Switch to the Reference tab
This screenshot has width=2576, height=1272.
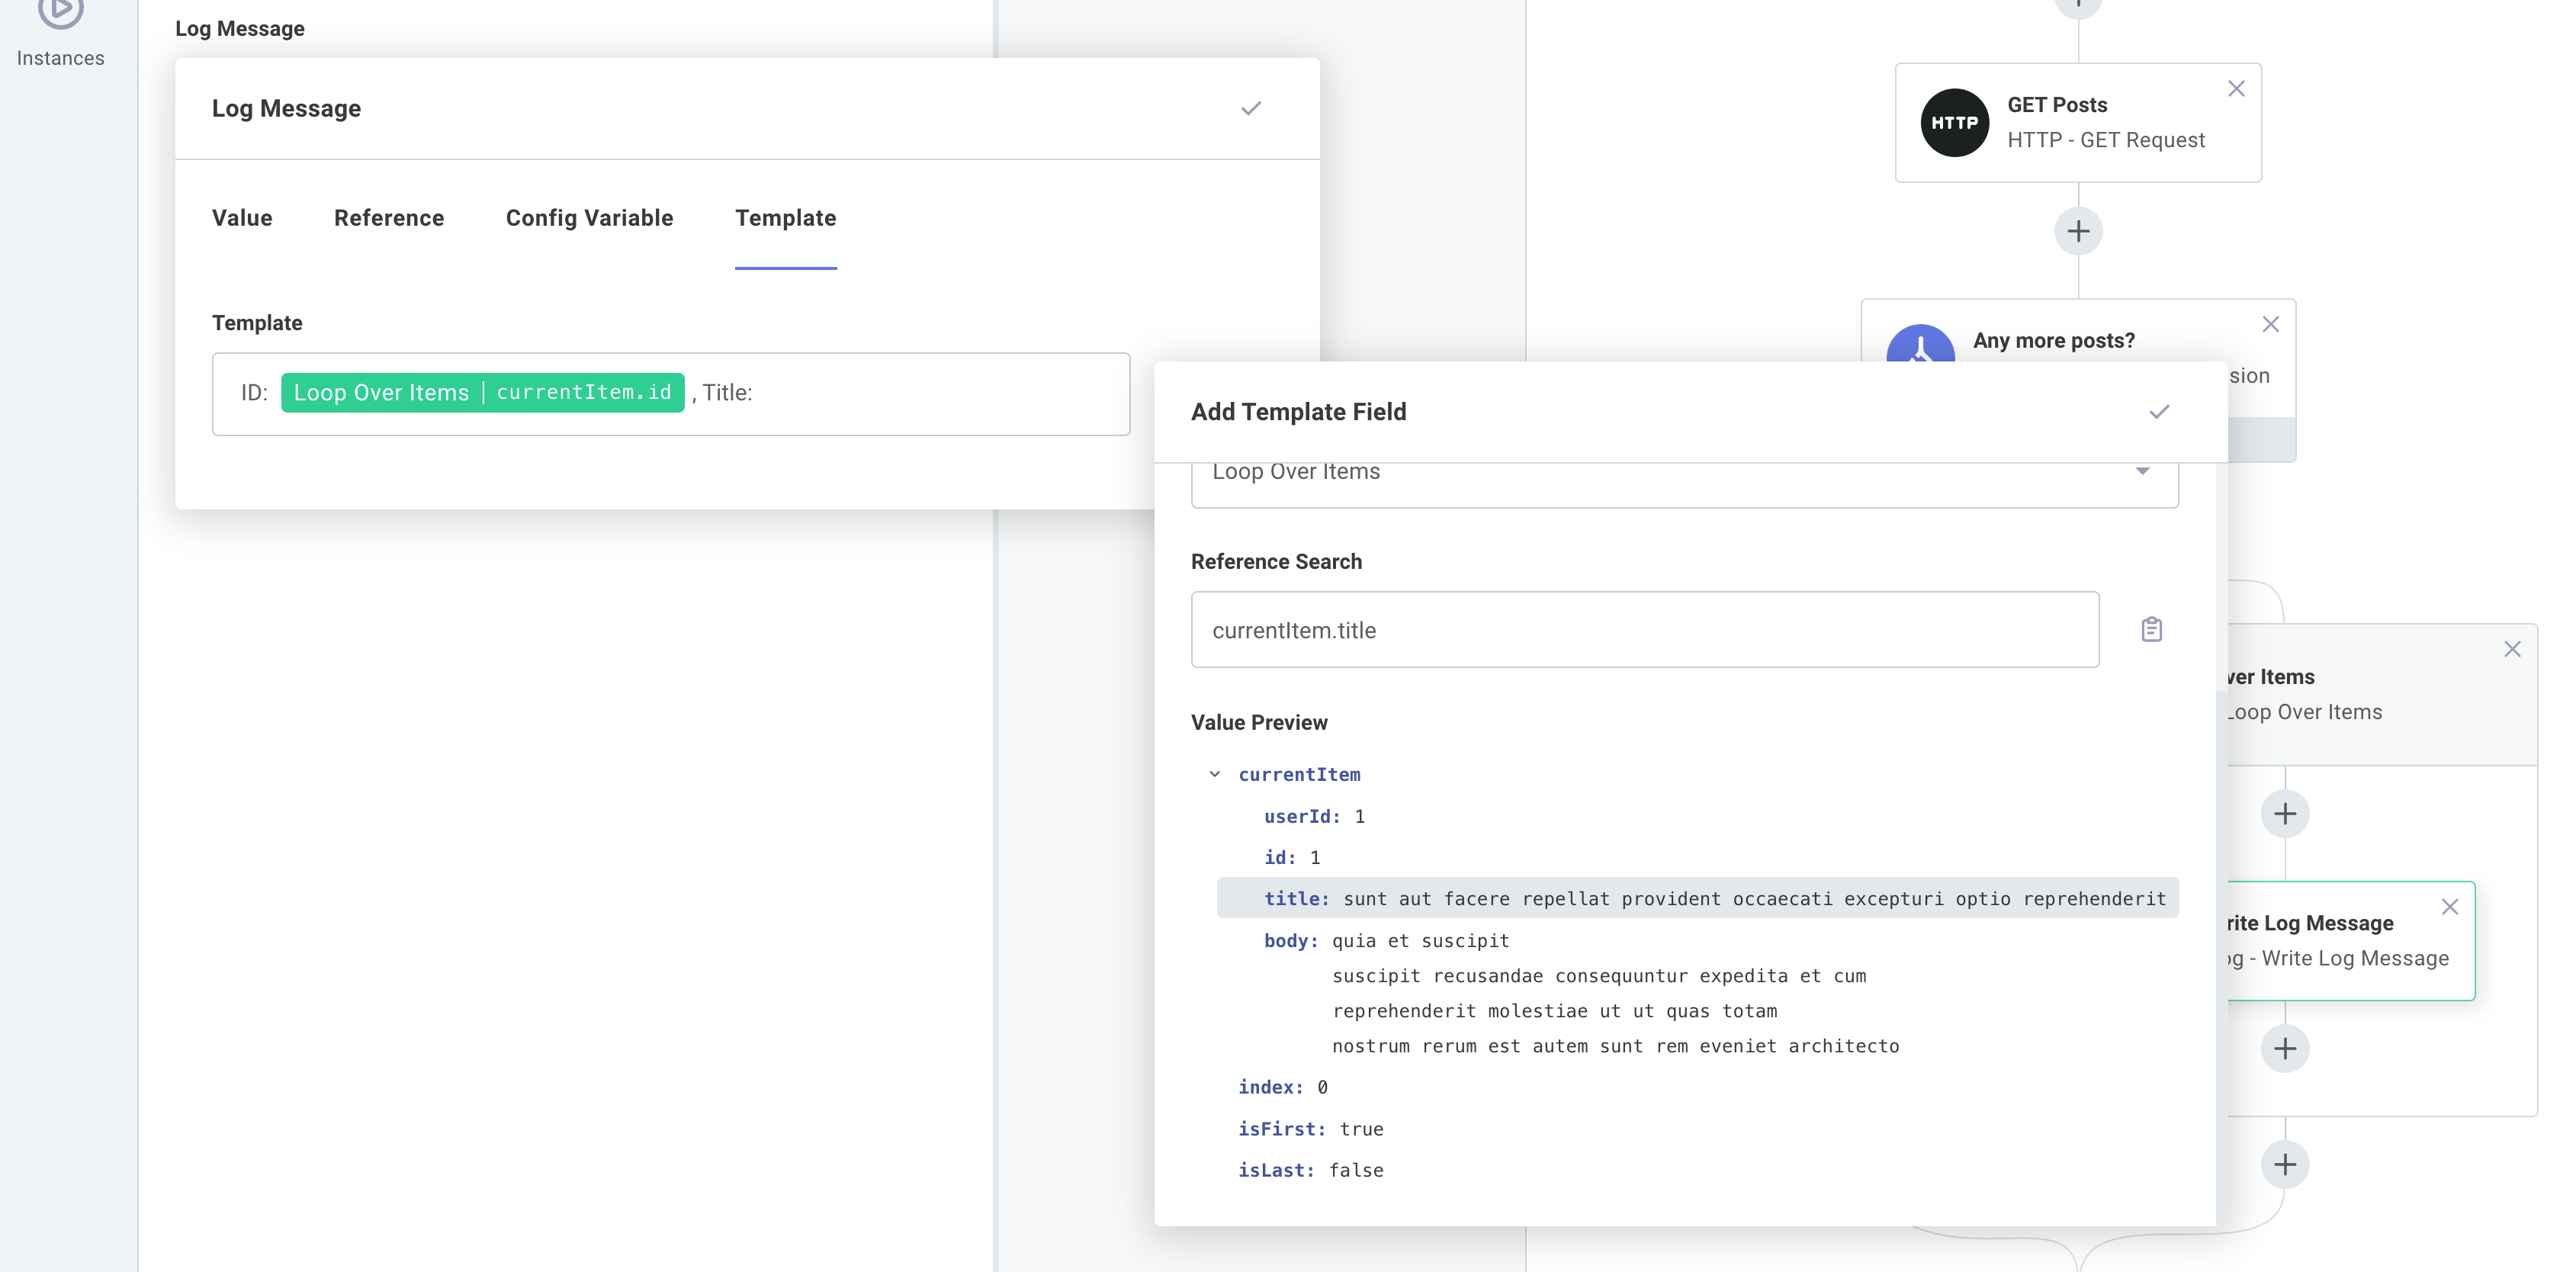[x=389, y=218]
